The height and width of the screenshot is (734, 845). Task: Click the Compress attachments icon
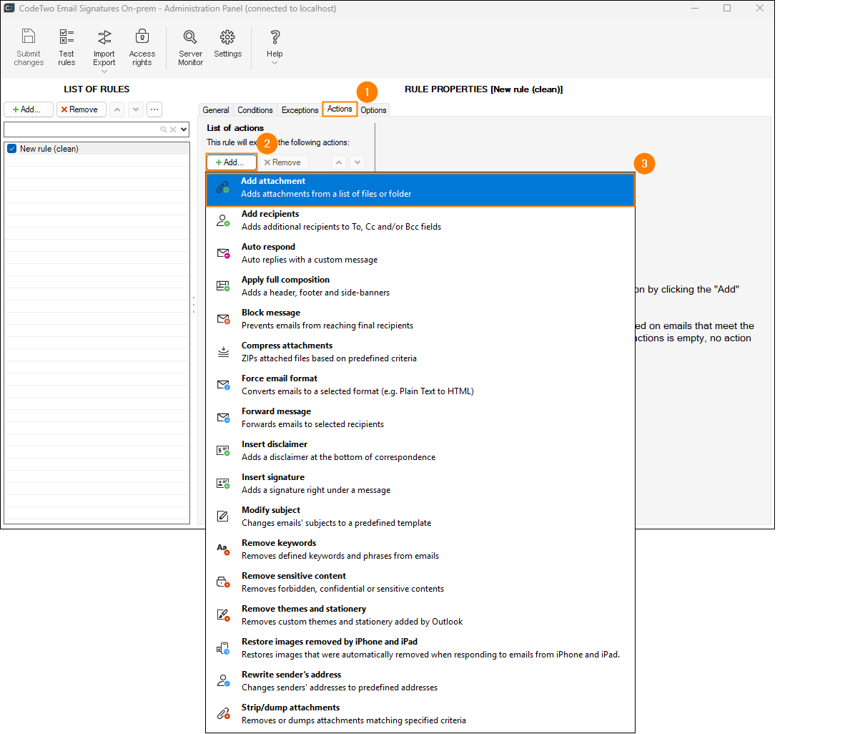223,352
